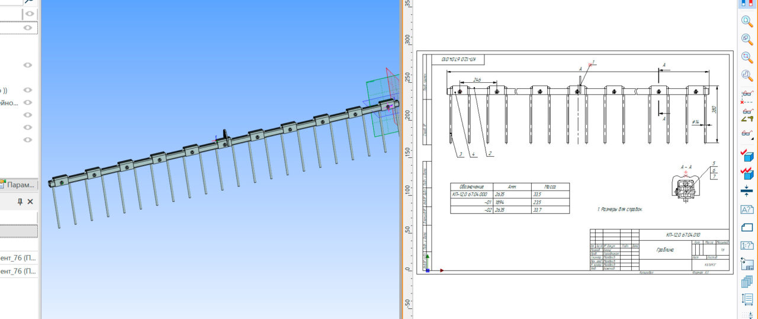This screenshot has width=758, height=319.
Task: Click position callout '5' near section view
Action: point(714,163)
